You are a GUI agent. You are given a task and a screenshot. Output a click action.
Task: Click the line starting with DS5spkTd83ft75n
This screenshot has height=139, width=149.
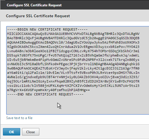pos(73,55)
